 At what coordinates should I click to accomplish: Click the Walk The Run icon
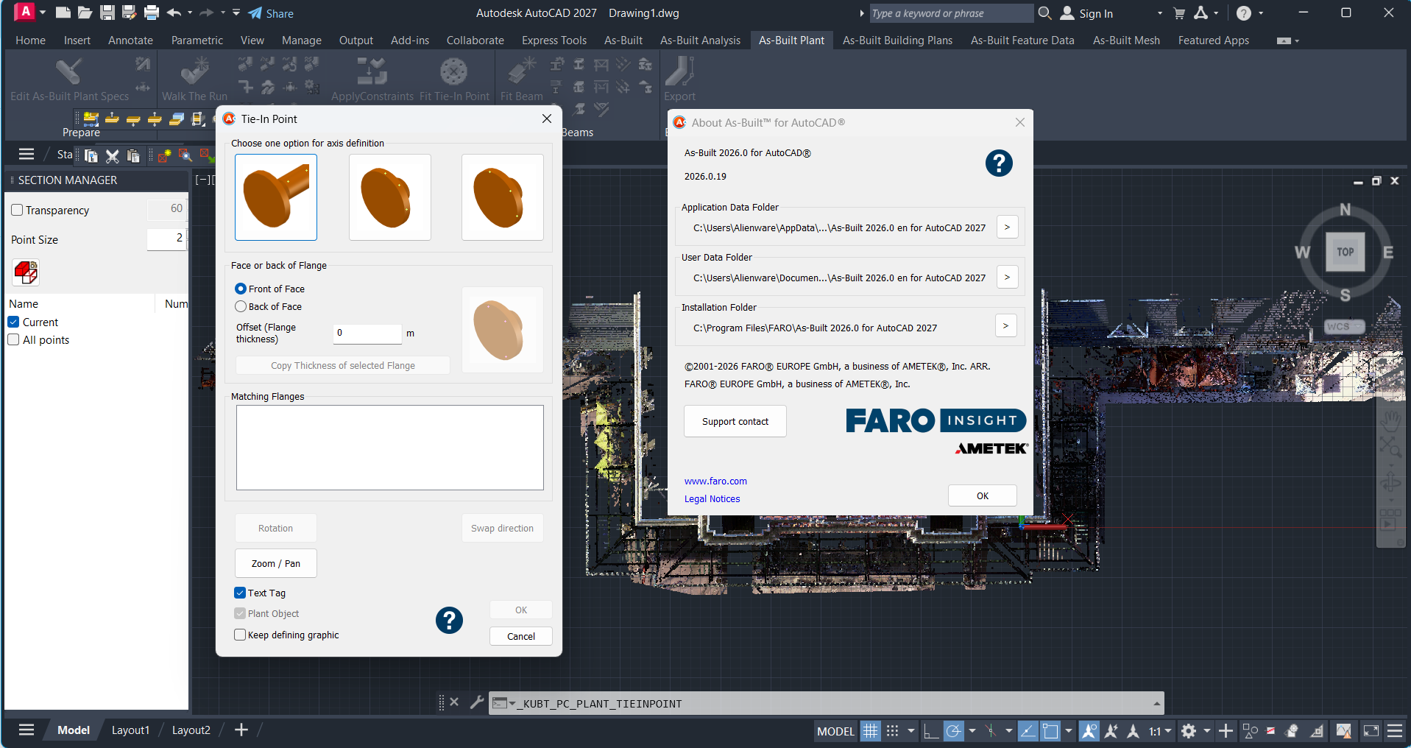[x=194, y=72]
